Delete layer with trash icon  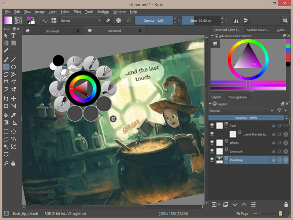pos(286,204)
